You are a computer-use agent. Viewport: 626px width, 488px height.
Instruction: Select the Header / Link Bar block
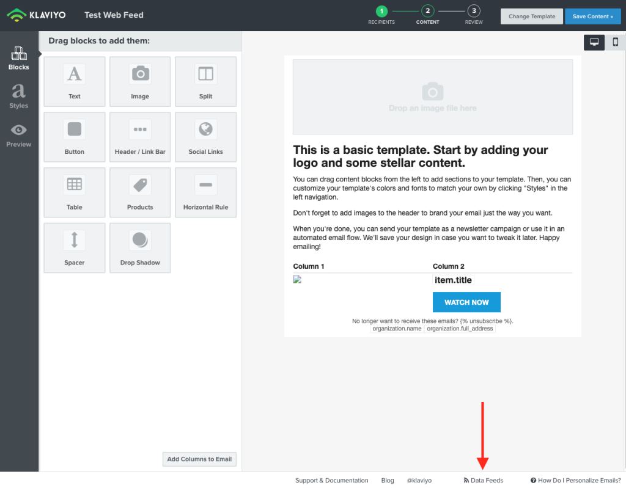pyautogui.click(x=140, y=137)
